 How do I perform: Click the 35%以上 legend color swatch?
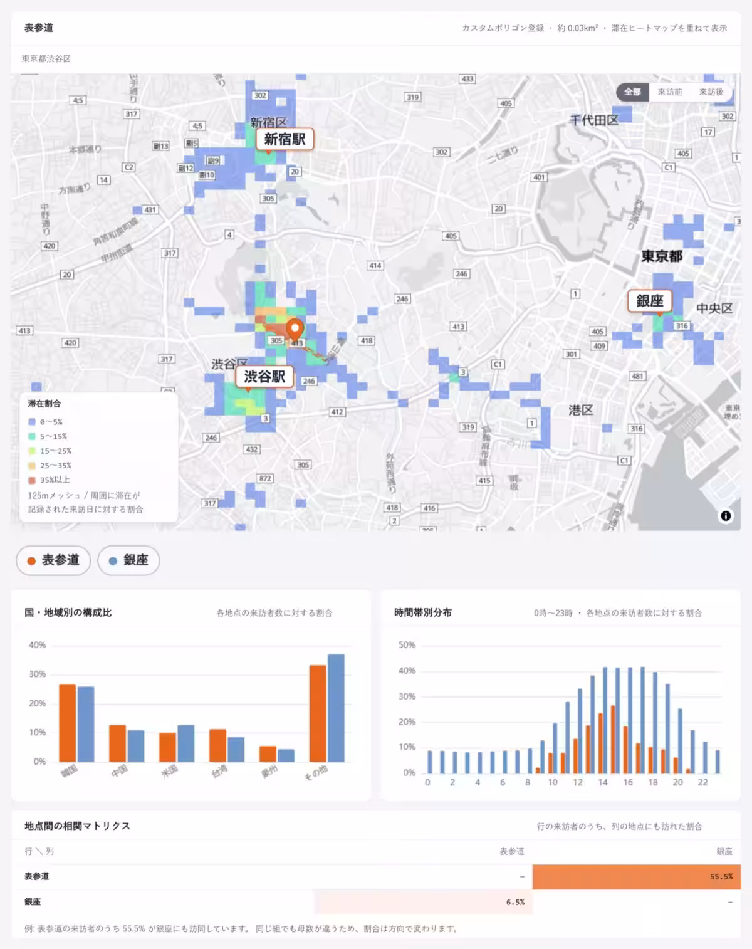[x=32, y=480]
